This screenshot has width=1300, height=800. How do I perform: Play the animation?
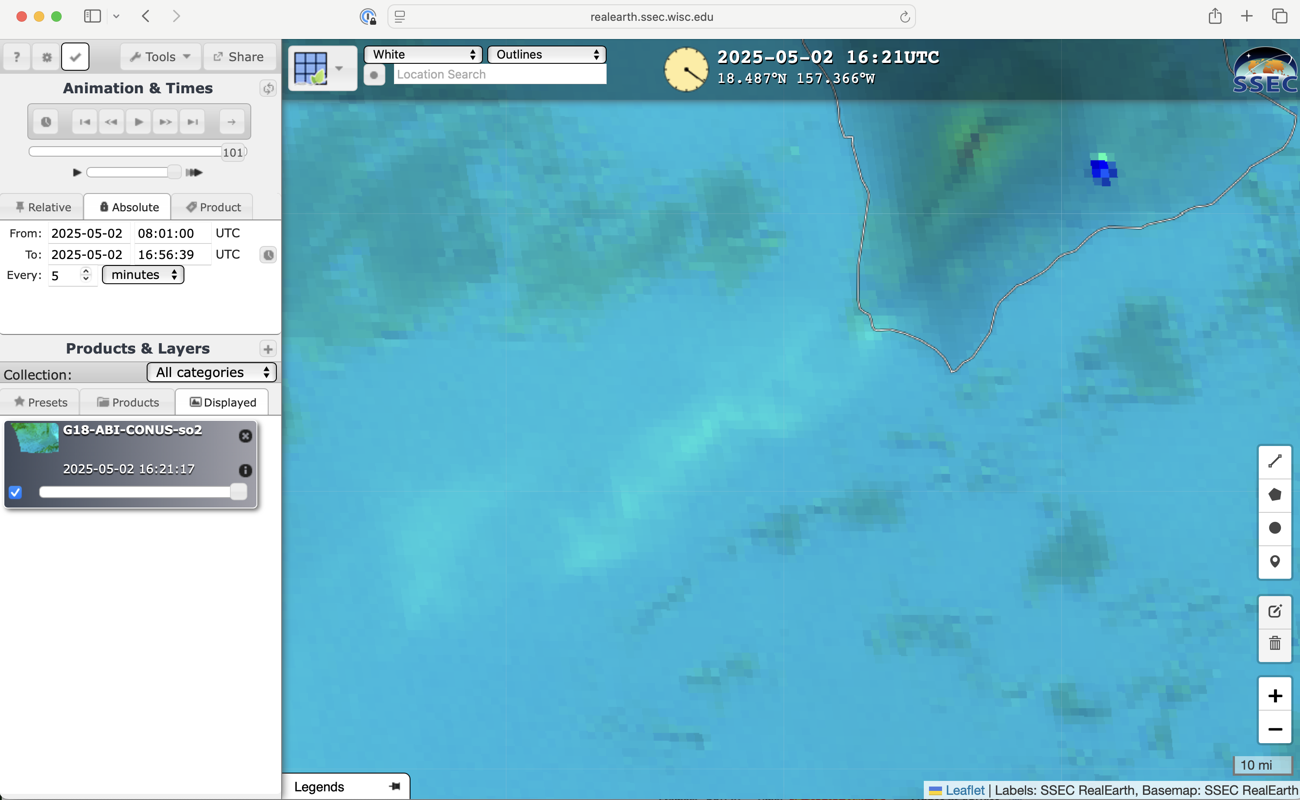click(138, 122)
